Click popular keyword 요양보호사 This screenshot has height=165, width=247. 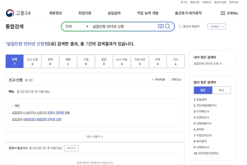point(201,117)
